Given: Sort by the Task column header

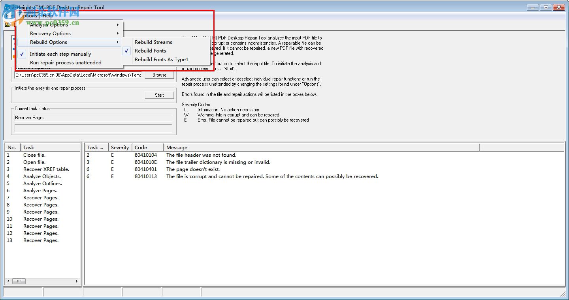Looking at the screenshot, I should point(51,148).
